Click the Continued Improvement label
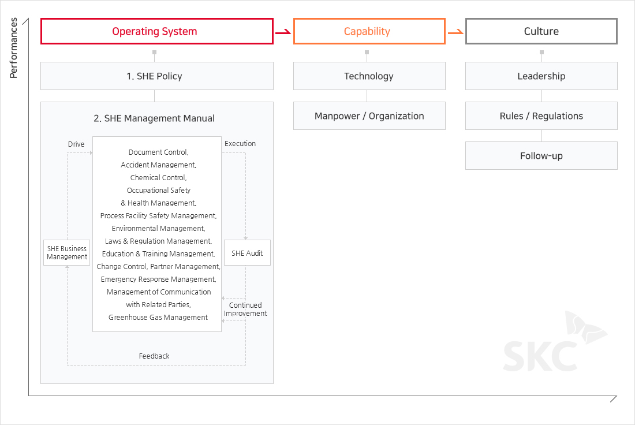 tap(245, 310)
